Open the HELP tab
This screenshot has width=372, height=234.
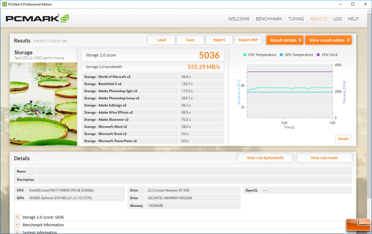tap(353, 19)
